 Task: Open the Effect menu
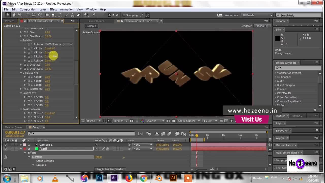[53, 9]
